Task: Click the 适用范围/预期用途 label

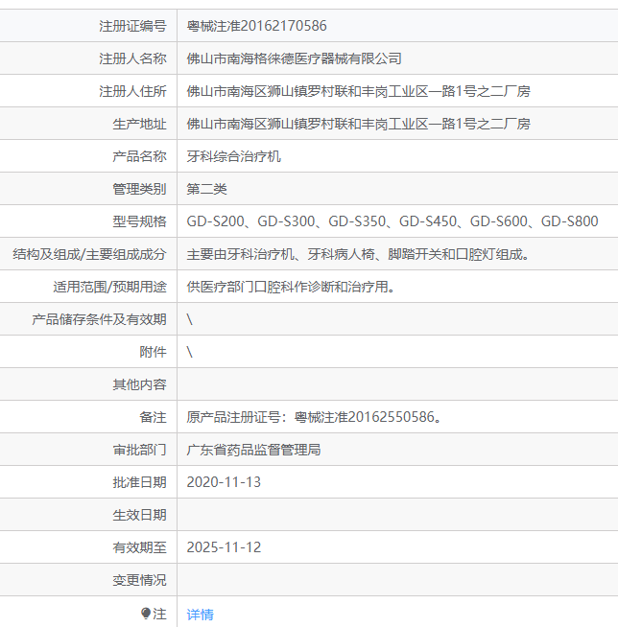Action: (109, 287)
